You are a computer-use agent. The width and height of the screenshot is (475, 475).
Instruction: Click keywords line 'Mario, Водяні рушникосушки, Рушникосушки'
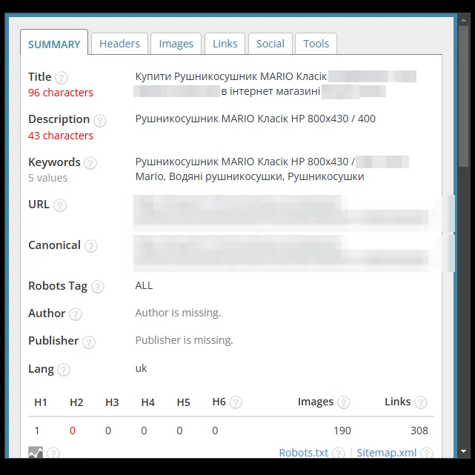(250, 176)
